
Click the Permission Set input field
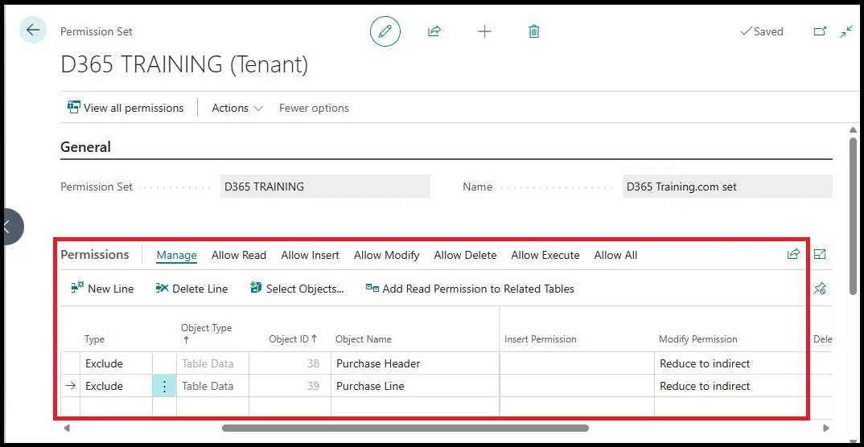pos(325,187)
